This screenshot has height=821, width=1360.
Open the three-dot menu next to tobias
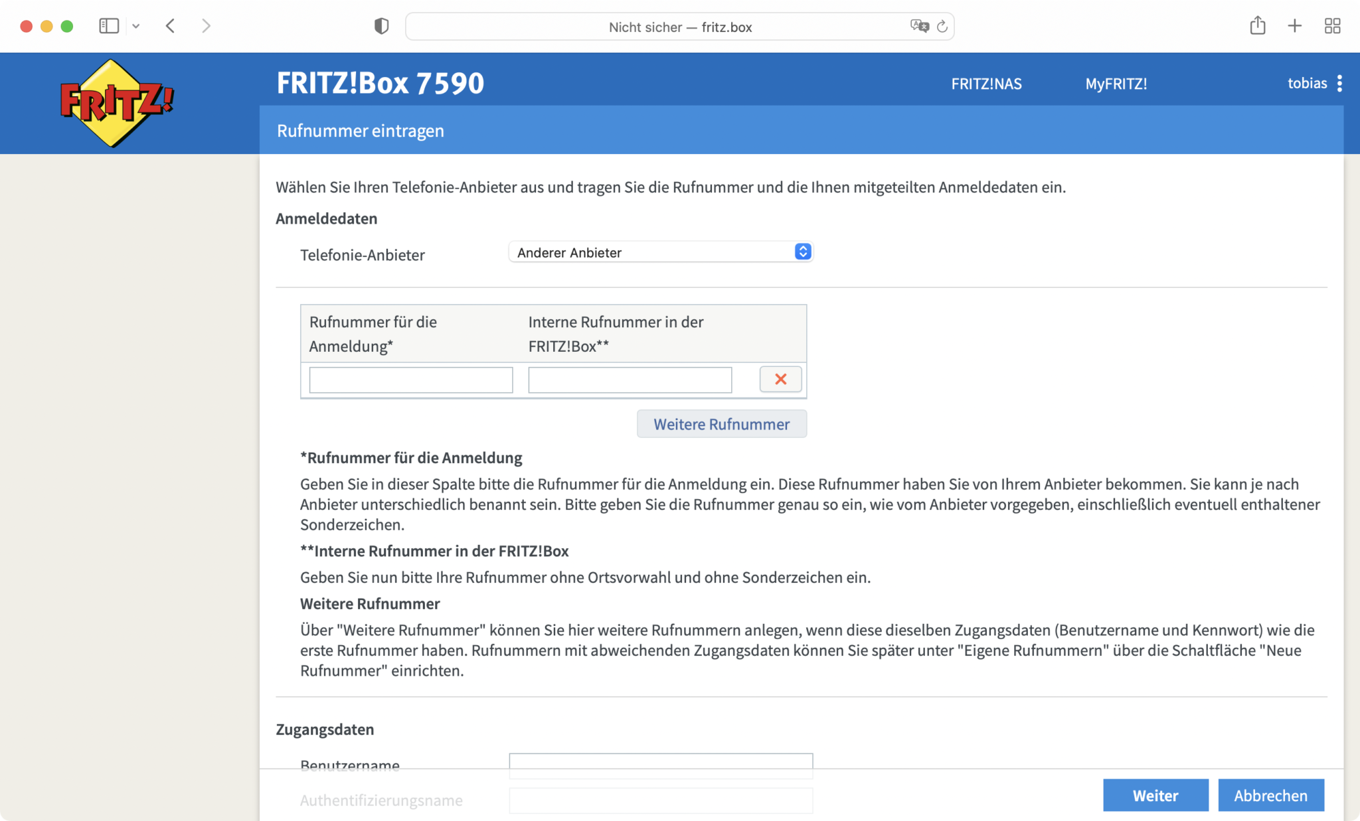[1340, 83]
